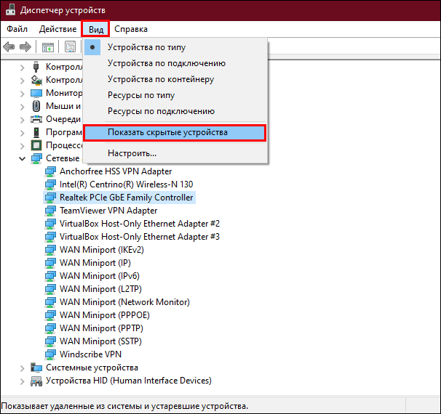Expand the Устройства HID chevron
The height and width of the screenshot is (414, 441).
23,381
